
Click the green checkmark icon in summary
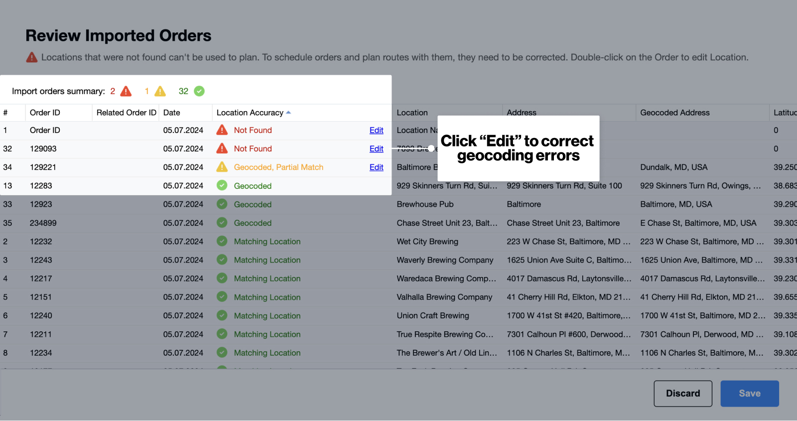[x=199, y=91]
